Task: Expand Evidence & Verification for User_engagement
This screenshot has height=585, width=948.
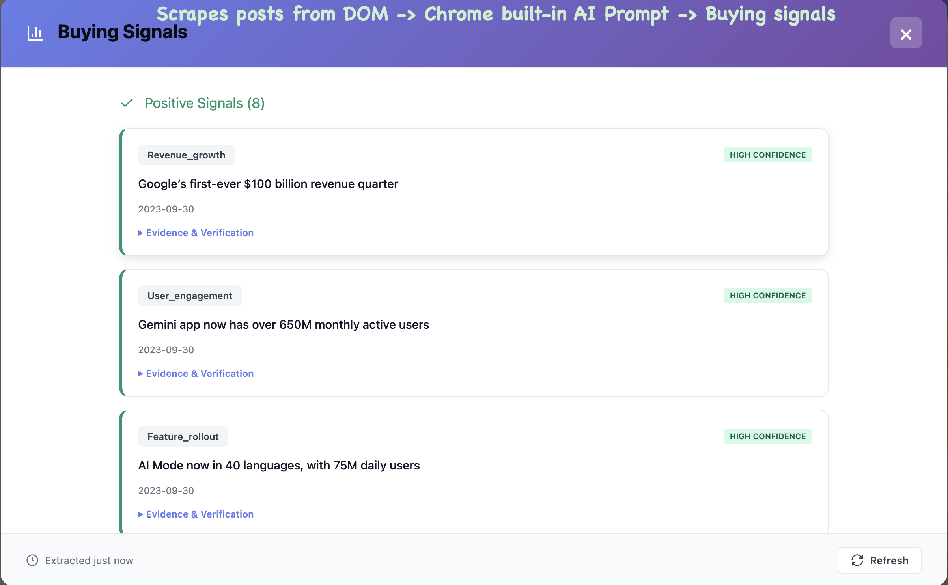Action: pos(196,374)
